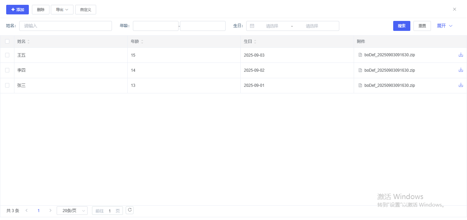Focus the 姓名 name input field

point(66,26)
